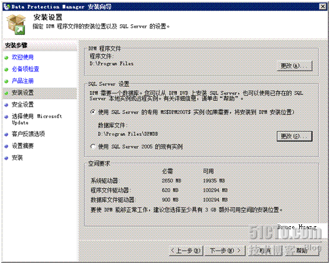This screenshot has width=330, height=264.
Task: Click D:\Program Files\DPMDB database path
Action: tap(128, 134)
